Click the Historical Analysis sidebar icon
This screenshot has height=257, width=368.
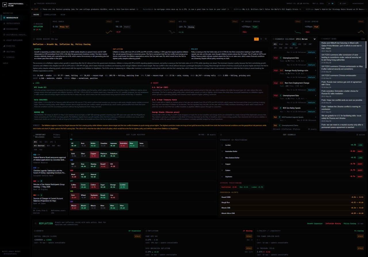(x=4, y=35)
